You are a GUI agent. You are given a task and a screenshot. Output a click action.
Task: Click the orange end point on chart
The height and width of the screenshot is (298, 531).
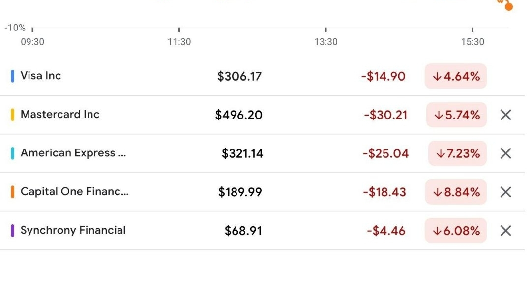coord(508,7)
